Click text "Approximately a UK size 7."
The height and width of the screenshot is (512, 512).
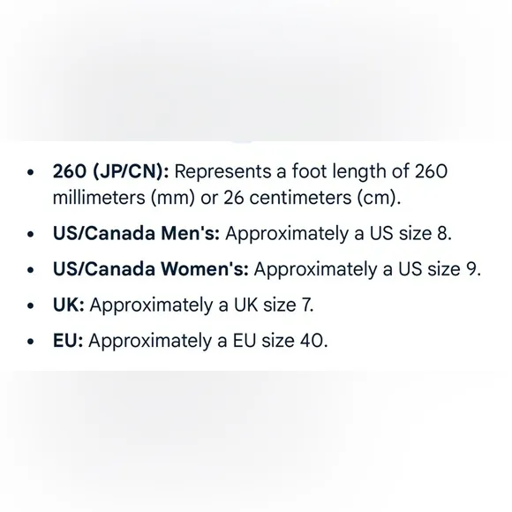point(202,305)
